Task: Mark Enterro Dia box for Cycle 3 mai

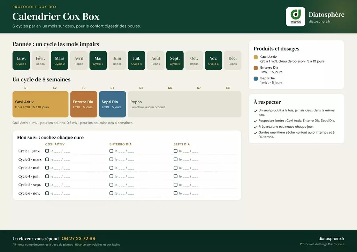Action: 111,168
